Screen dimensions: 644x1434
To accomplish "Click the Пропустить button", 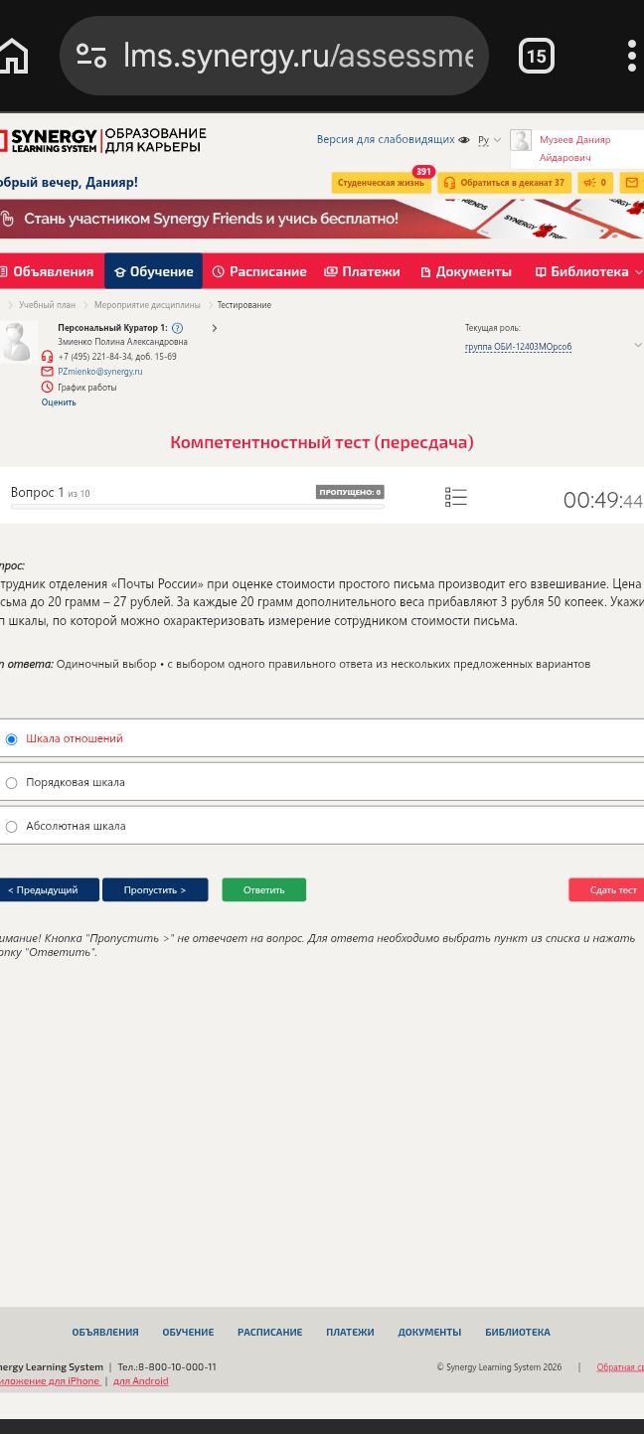I will point(155,890).
